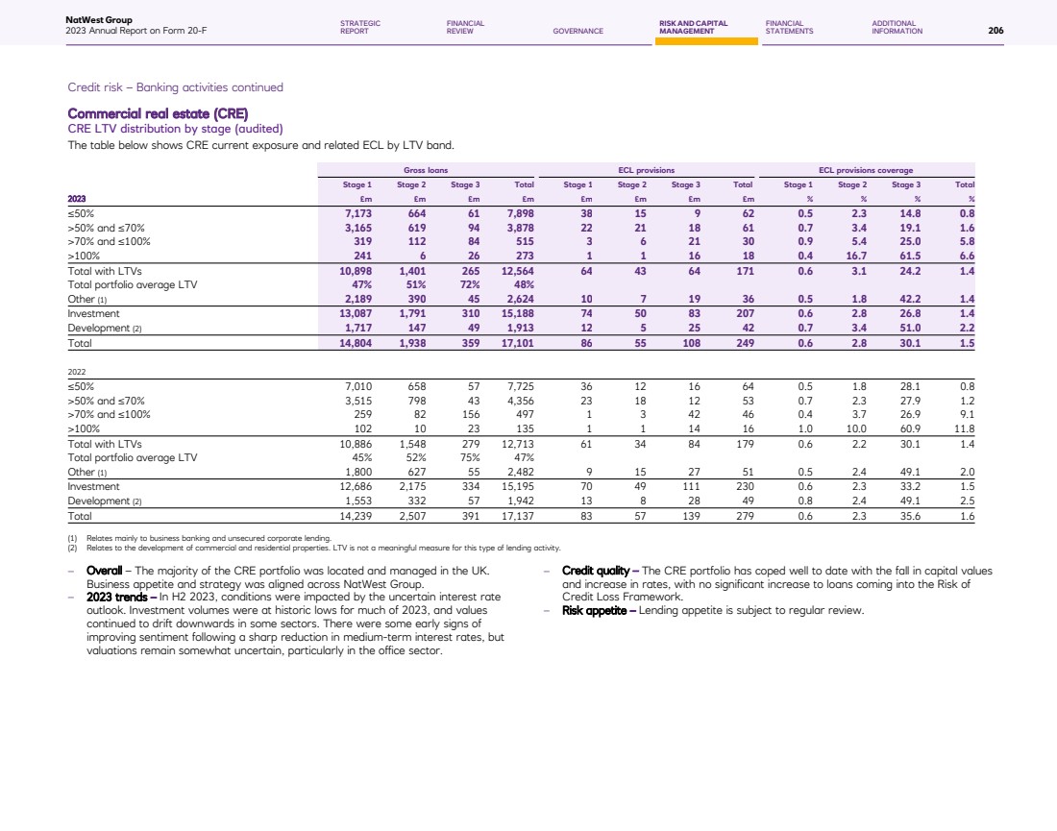Switch to the Financial Review section
This screenshot has height=831, width=1057.
[x=465, y=27]
